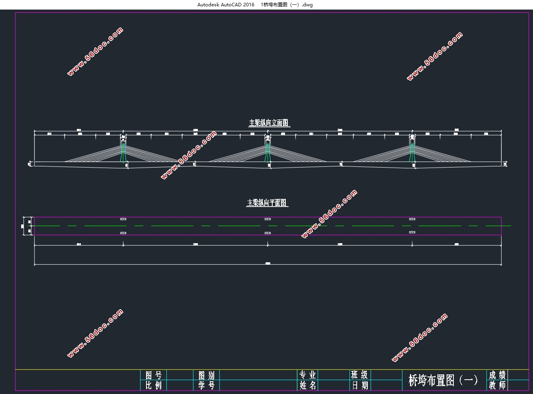533x394 pixels.
Task: Click the 比例 label in title block
Action: coord(154,385)
